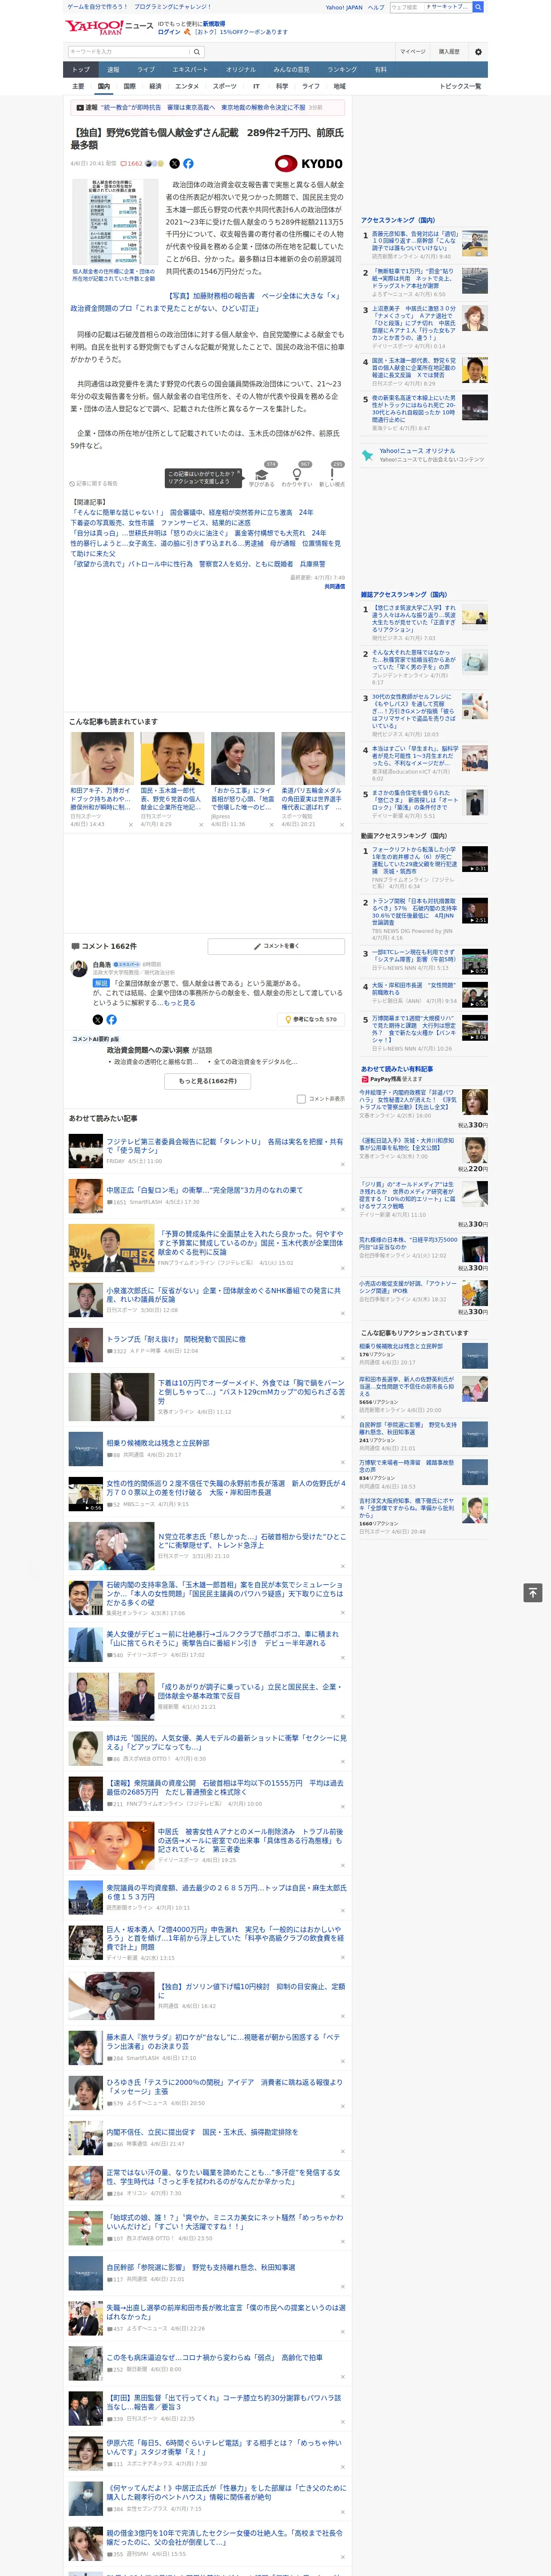The image size is (551, 2576).
Task: Click the ログイン link
Action: click(169, 32)
